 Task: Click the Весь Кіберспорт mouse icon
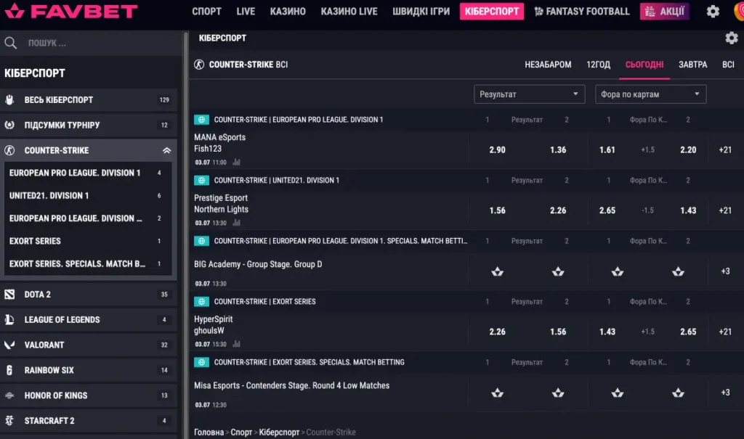click(9, 100)
